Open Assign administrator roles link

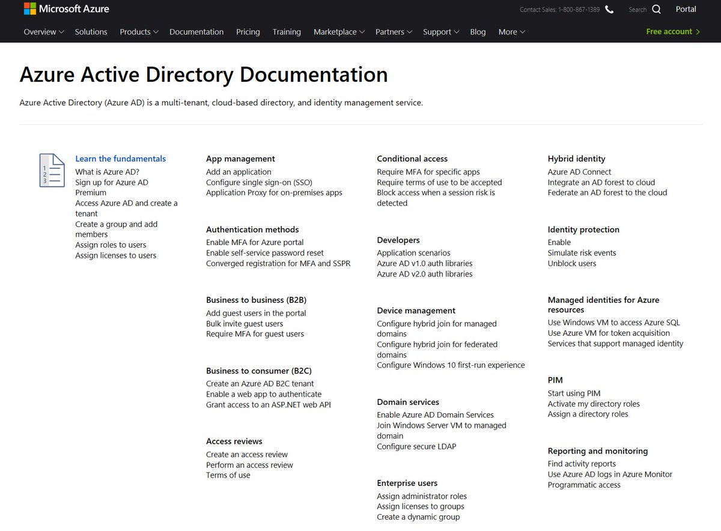click(x=422, y=496)
